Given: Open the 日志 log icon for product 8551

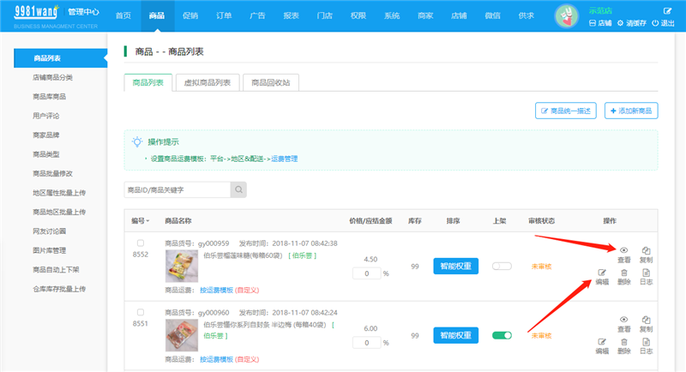Looking at the screenshot, I should pos(646,342).
